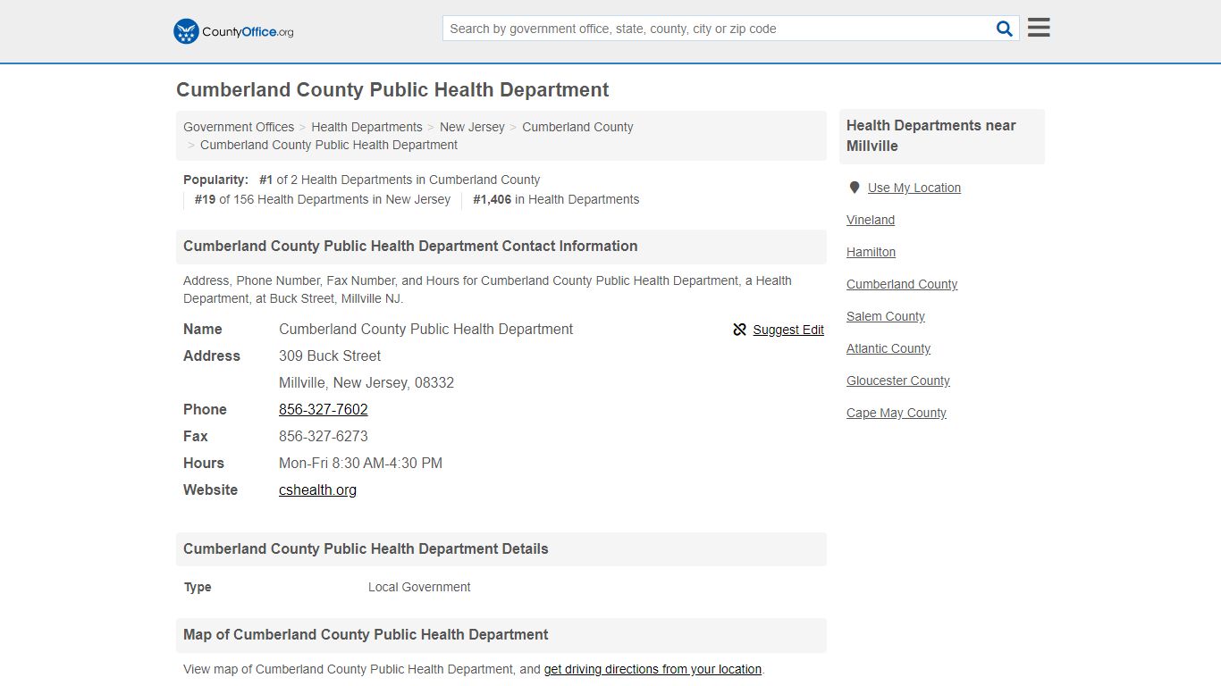This screenshot has height=686, width=1221.
Task: Open Cape May County sidebar link
Action: (897, 413)
